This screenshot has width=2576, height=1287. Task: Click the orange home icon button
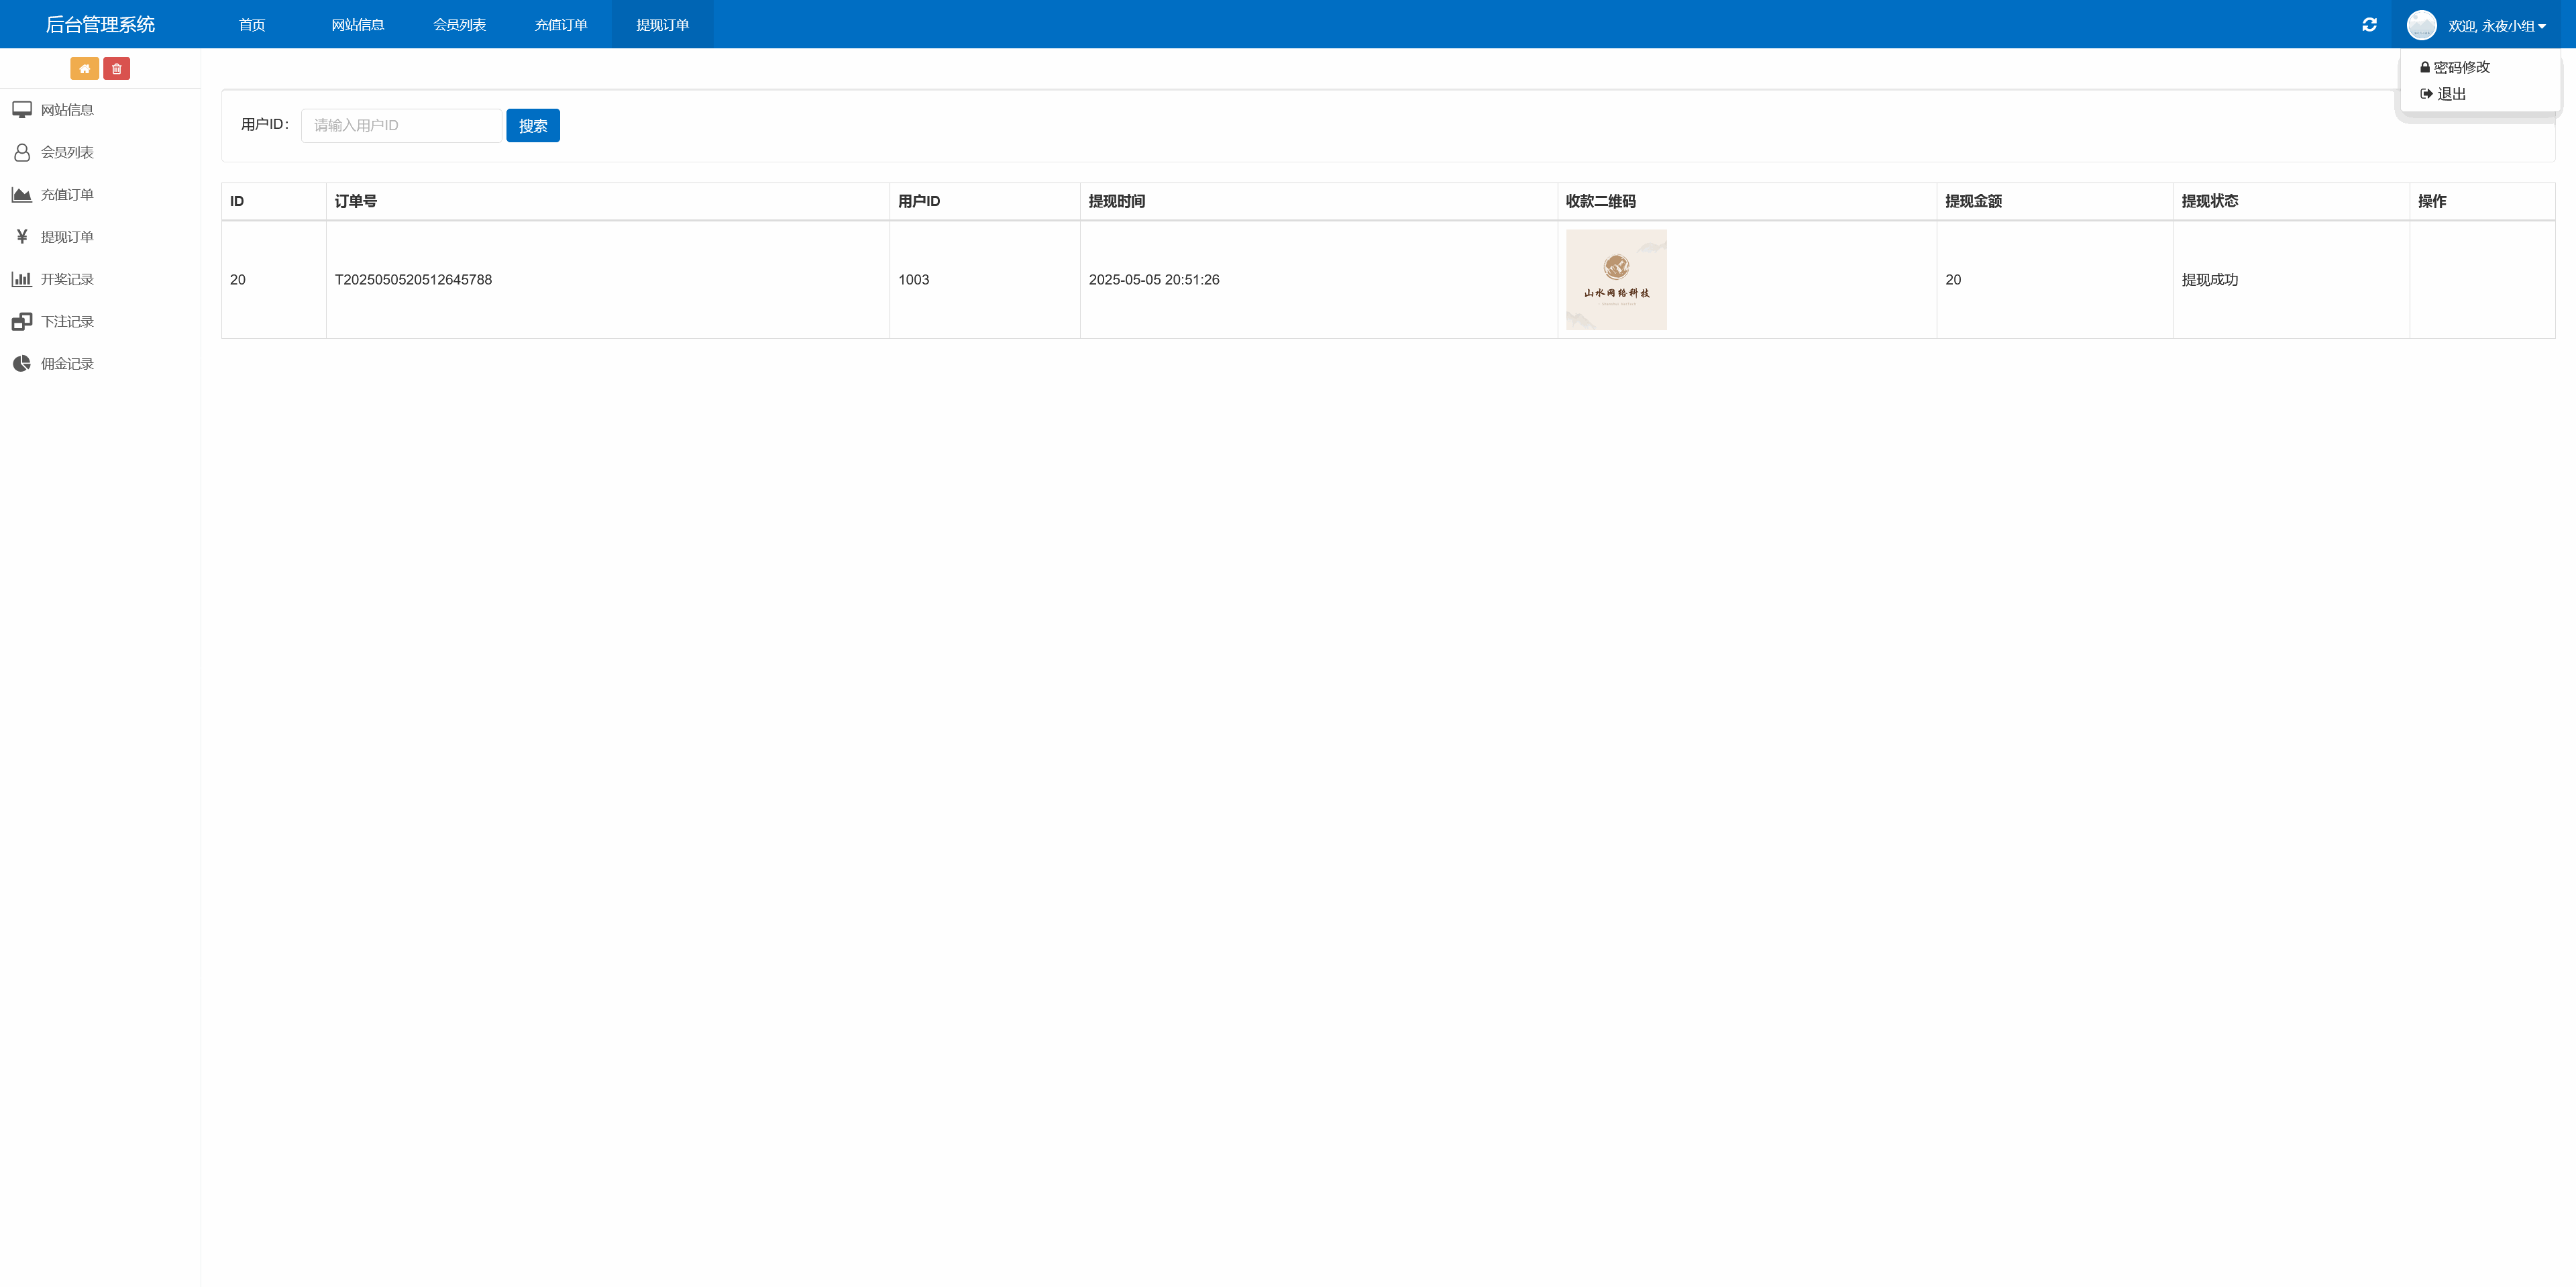(84, 69)
